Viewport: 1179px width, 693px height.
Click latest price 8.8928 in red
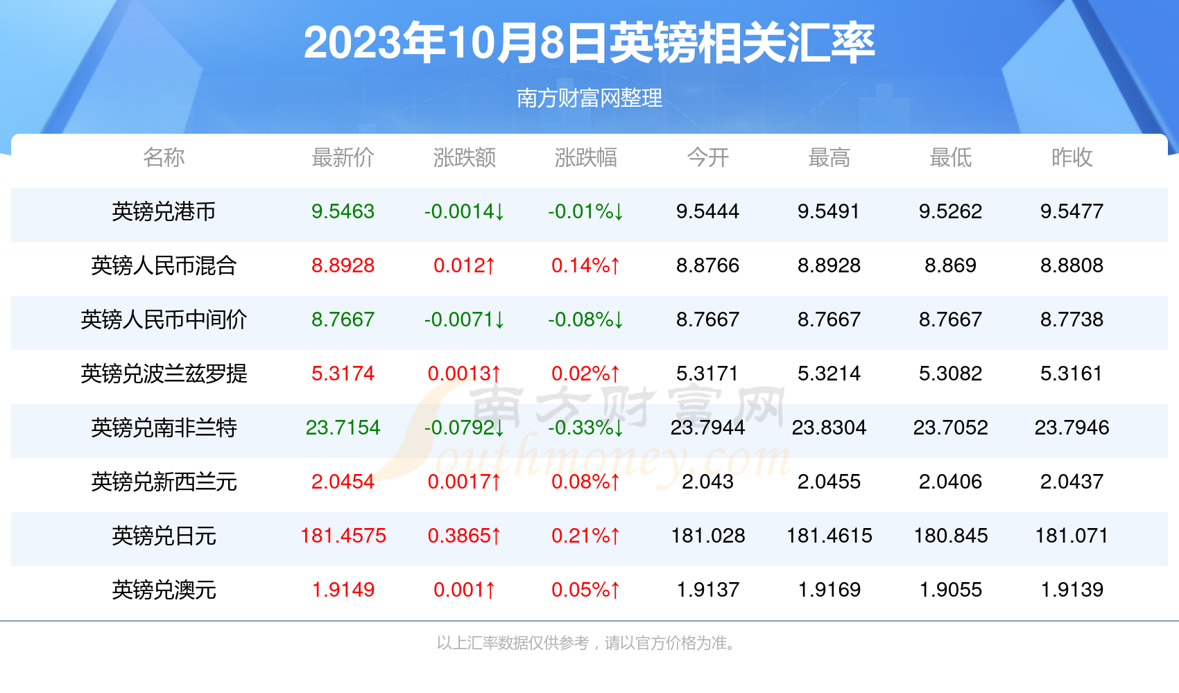[x=343, y=265]
